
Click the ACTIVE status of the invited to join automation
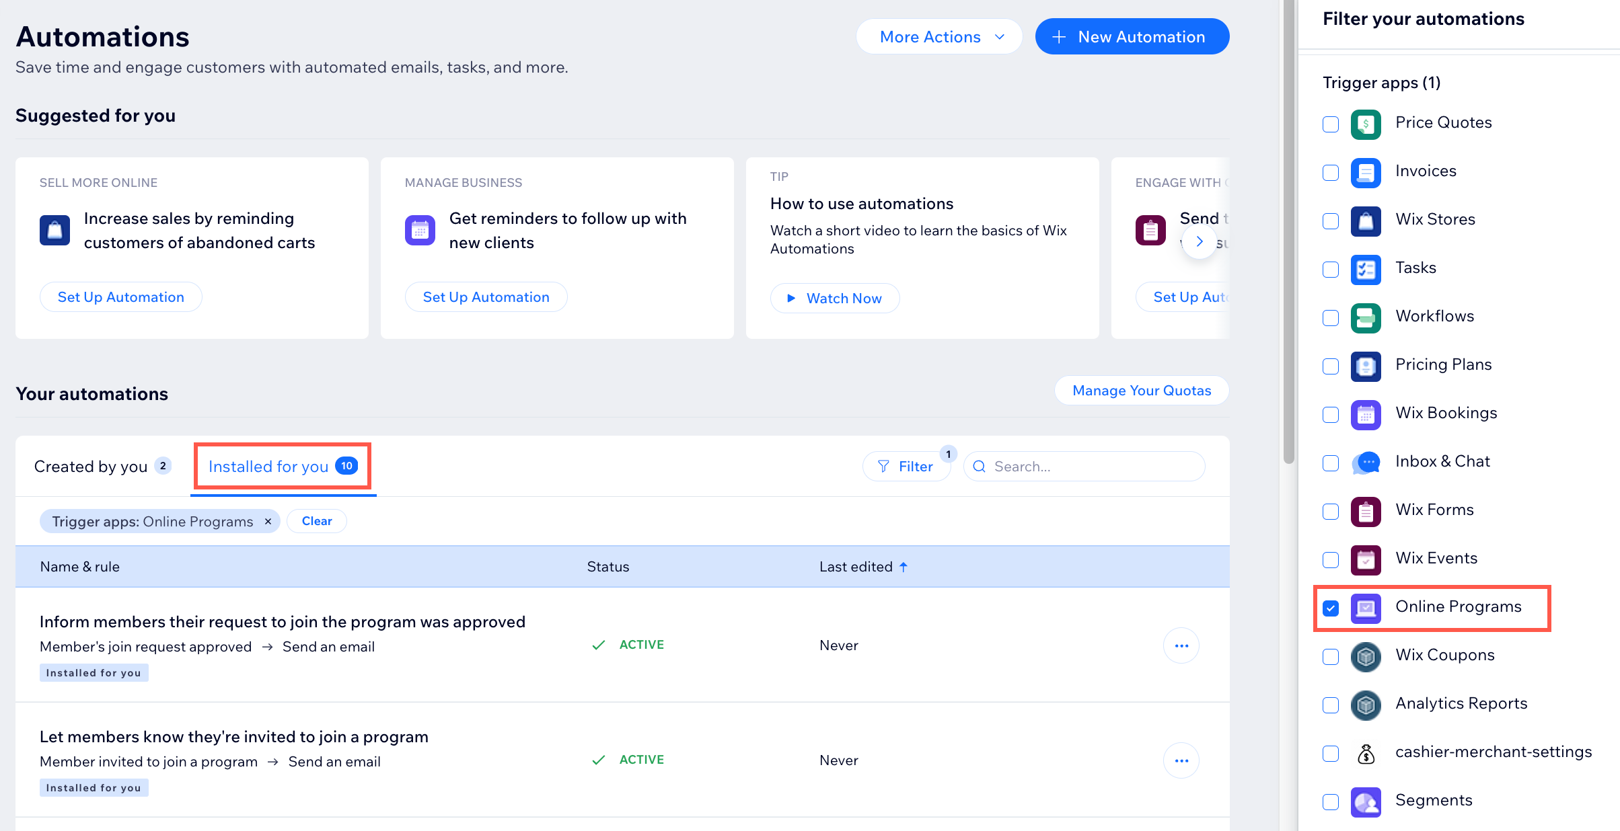click(628, 760)
